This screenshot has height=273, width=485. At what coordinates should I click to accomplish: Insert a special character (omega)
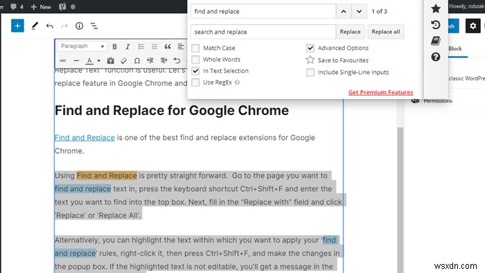pyautogui.click(x=137, y=60)
